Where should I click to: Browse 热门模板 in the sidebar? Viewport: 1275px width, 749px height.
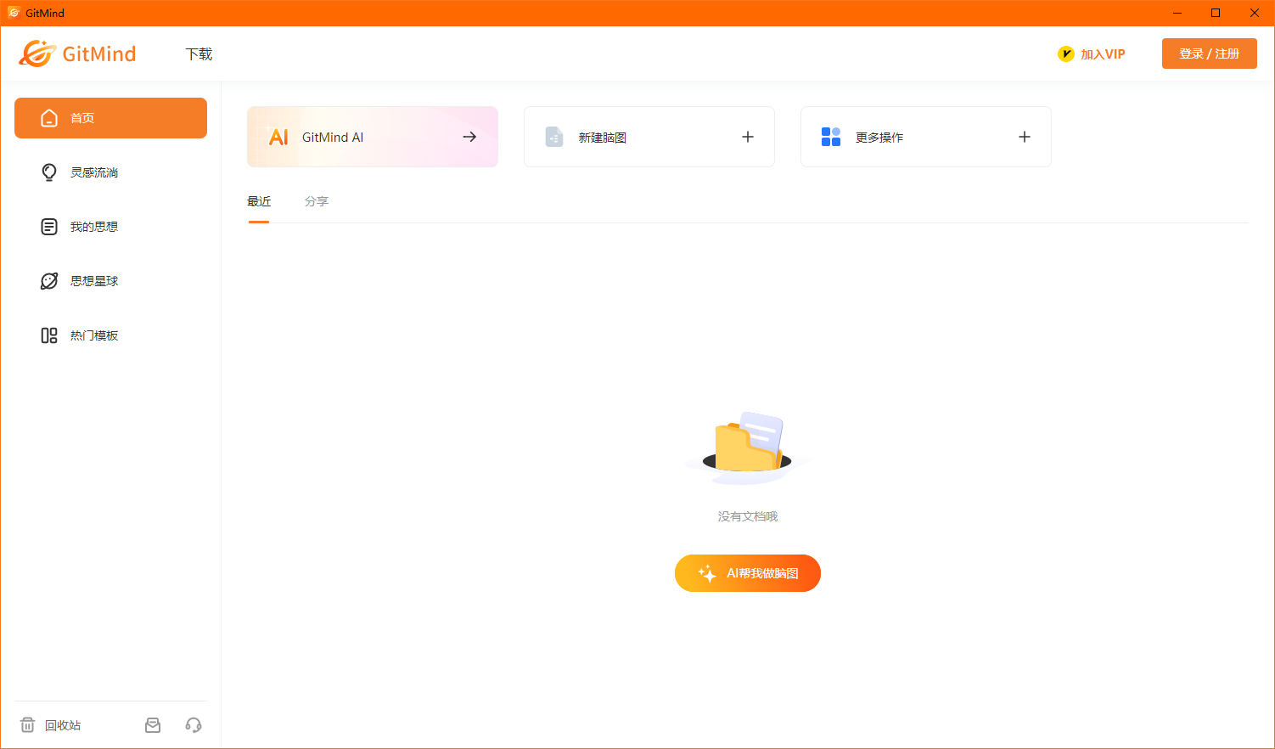coord(110,335)
